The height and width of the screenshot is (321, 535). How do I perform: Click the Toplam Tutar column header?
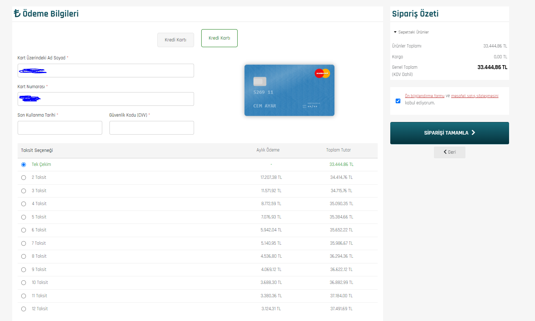coord(338,150)
